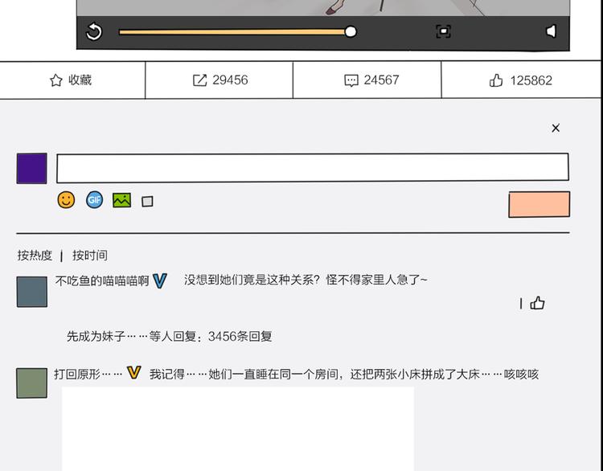Open avatar of 打回原形 user

tap(32, 383)
